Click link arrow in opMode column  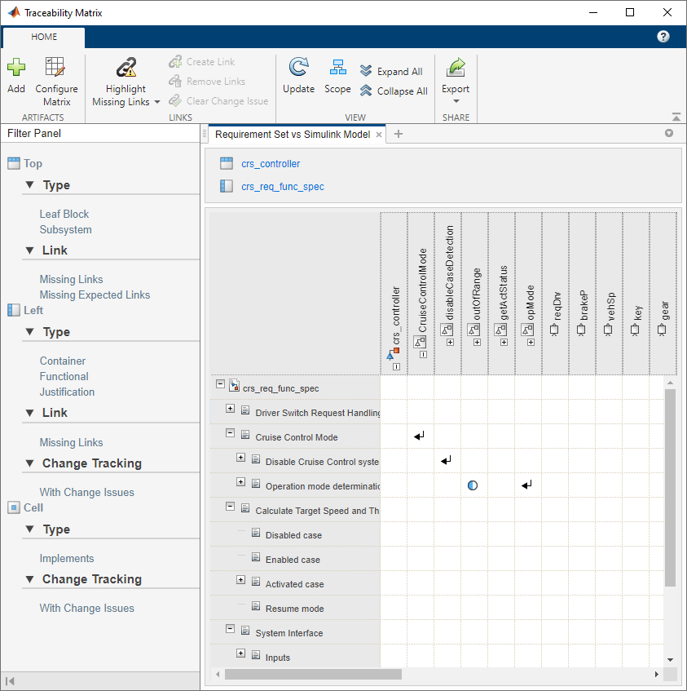tap(526, 485)
